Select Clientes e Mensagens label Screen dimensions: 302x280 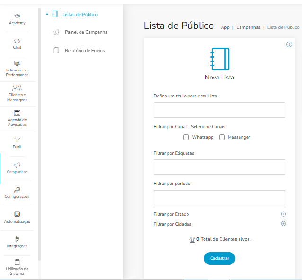17,97
